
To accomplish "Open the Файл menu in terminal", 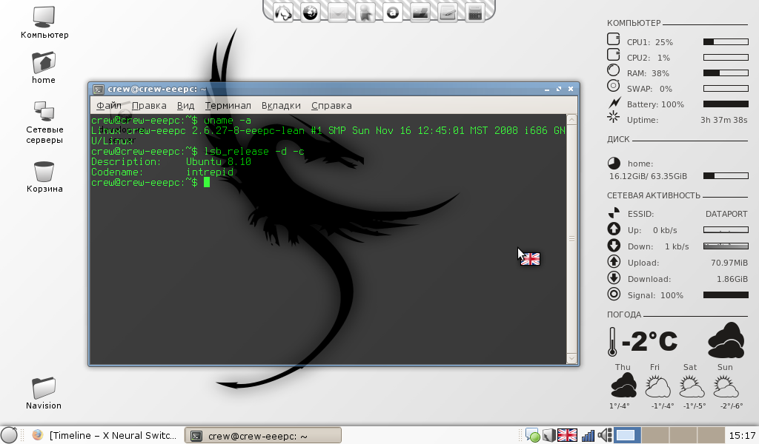I will click(109, 105).
